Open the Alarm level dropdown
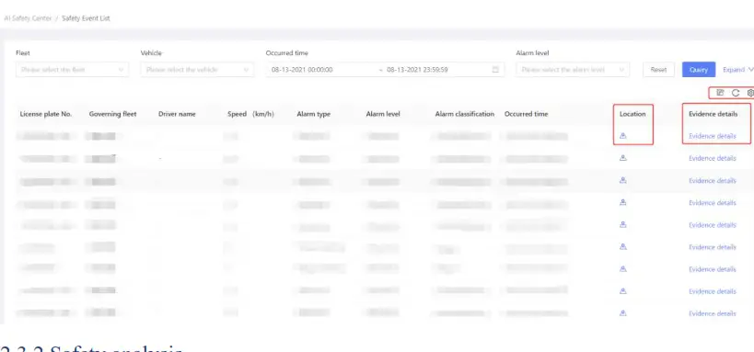This screenshot has height=352, width=754. pyautogui.click(x=573, y=70)
